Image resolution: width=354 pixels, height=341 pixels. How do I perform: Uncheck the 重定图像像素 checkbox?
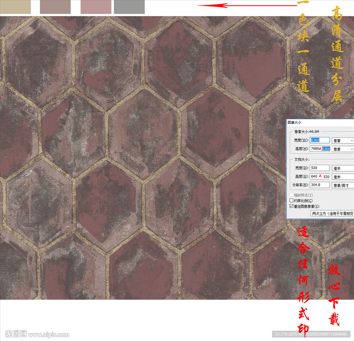click(291, 206)
